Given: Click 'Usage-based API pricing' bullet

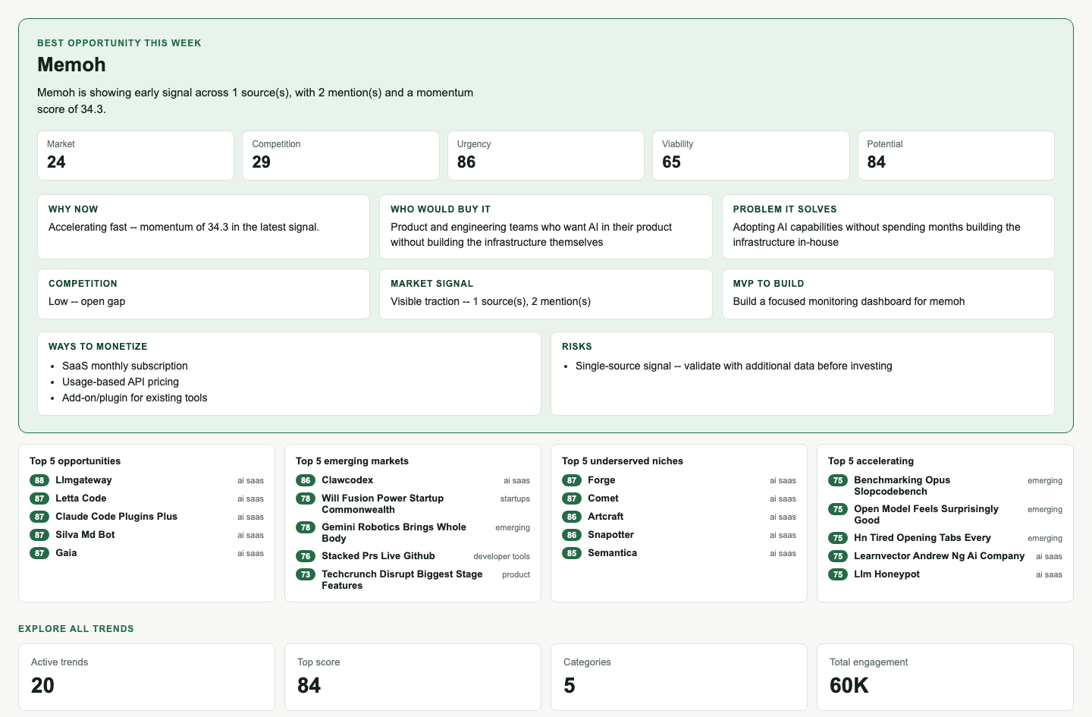Looking at the screenshot, I should tap(121, 382).
